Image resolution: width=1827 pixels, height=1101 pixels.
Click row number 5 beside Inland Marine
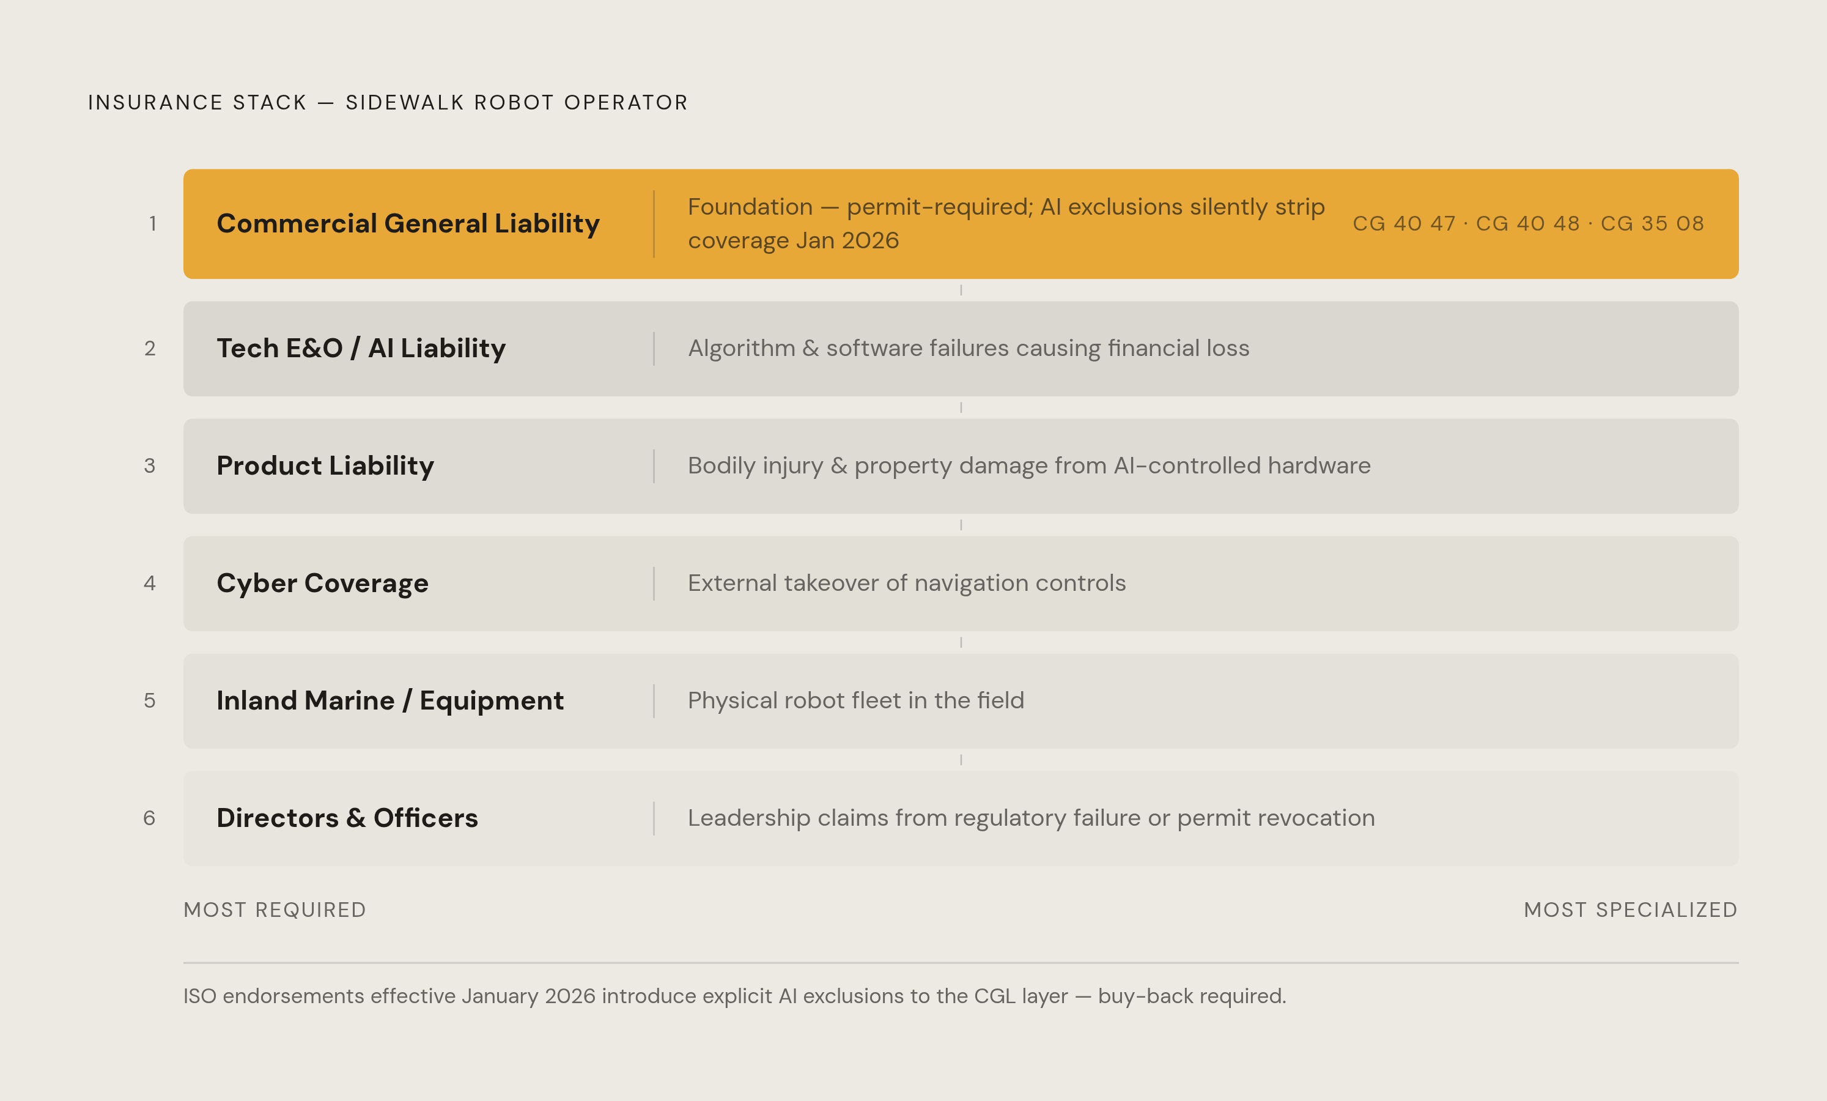point(150,700)
